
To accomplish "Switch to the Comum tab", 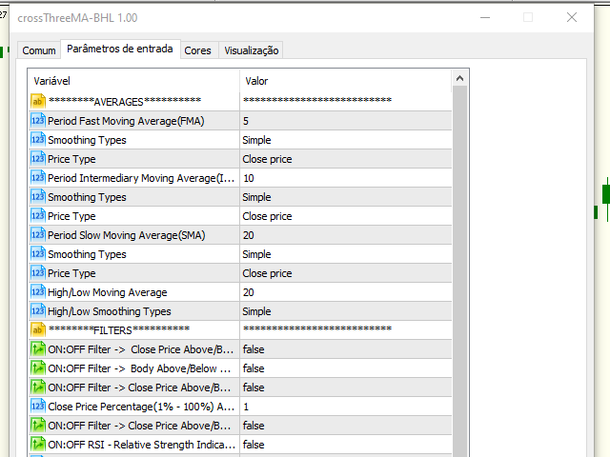I will point(39,50).
